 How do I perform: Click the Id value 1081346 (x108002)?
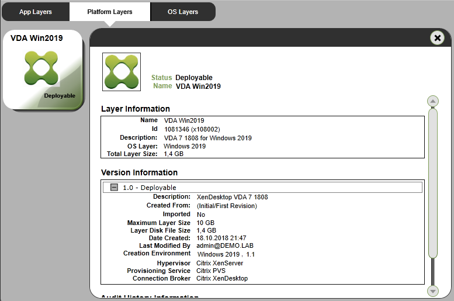192,129
